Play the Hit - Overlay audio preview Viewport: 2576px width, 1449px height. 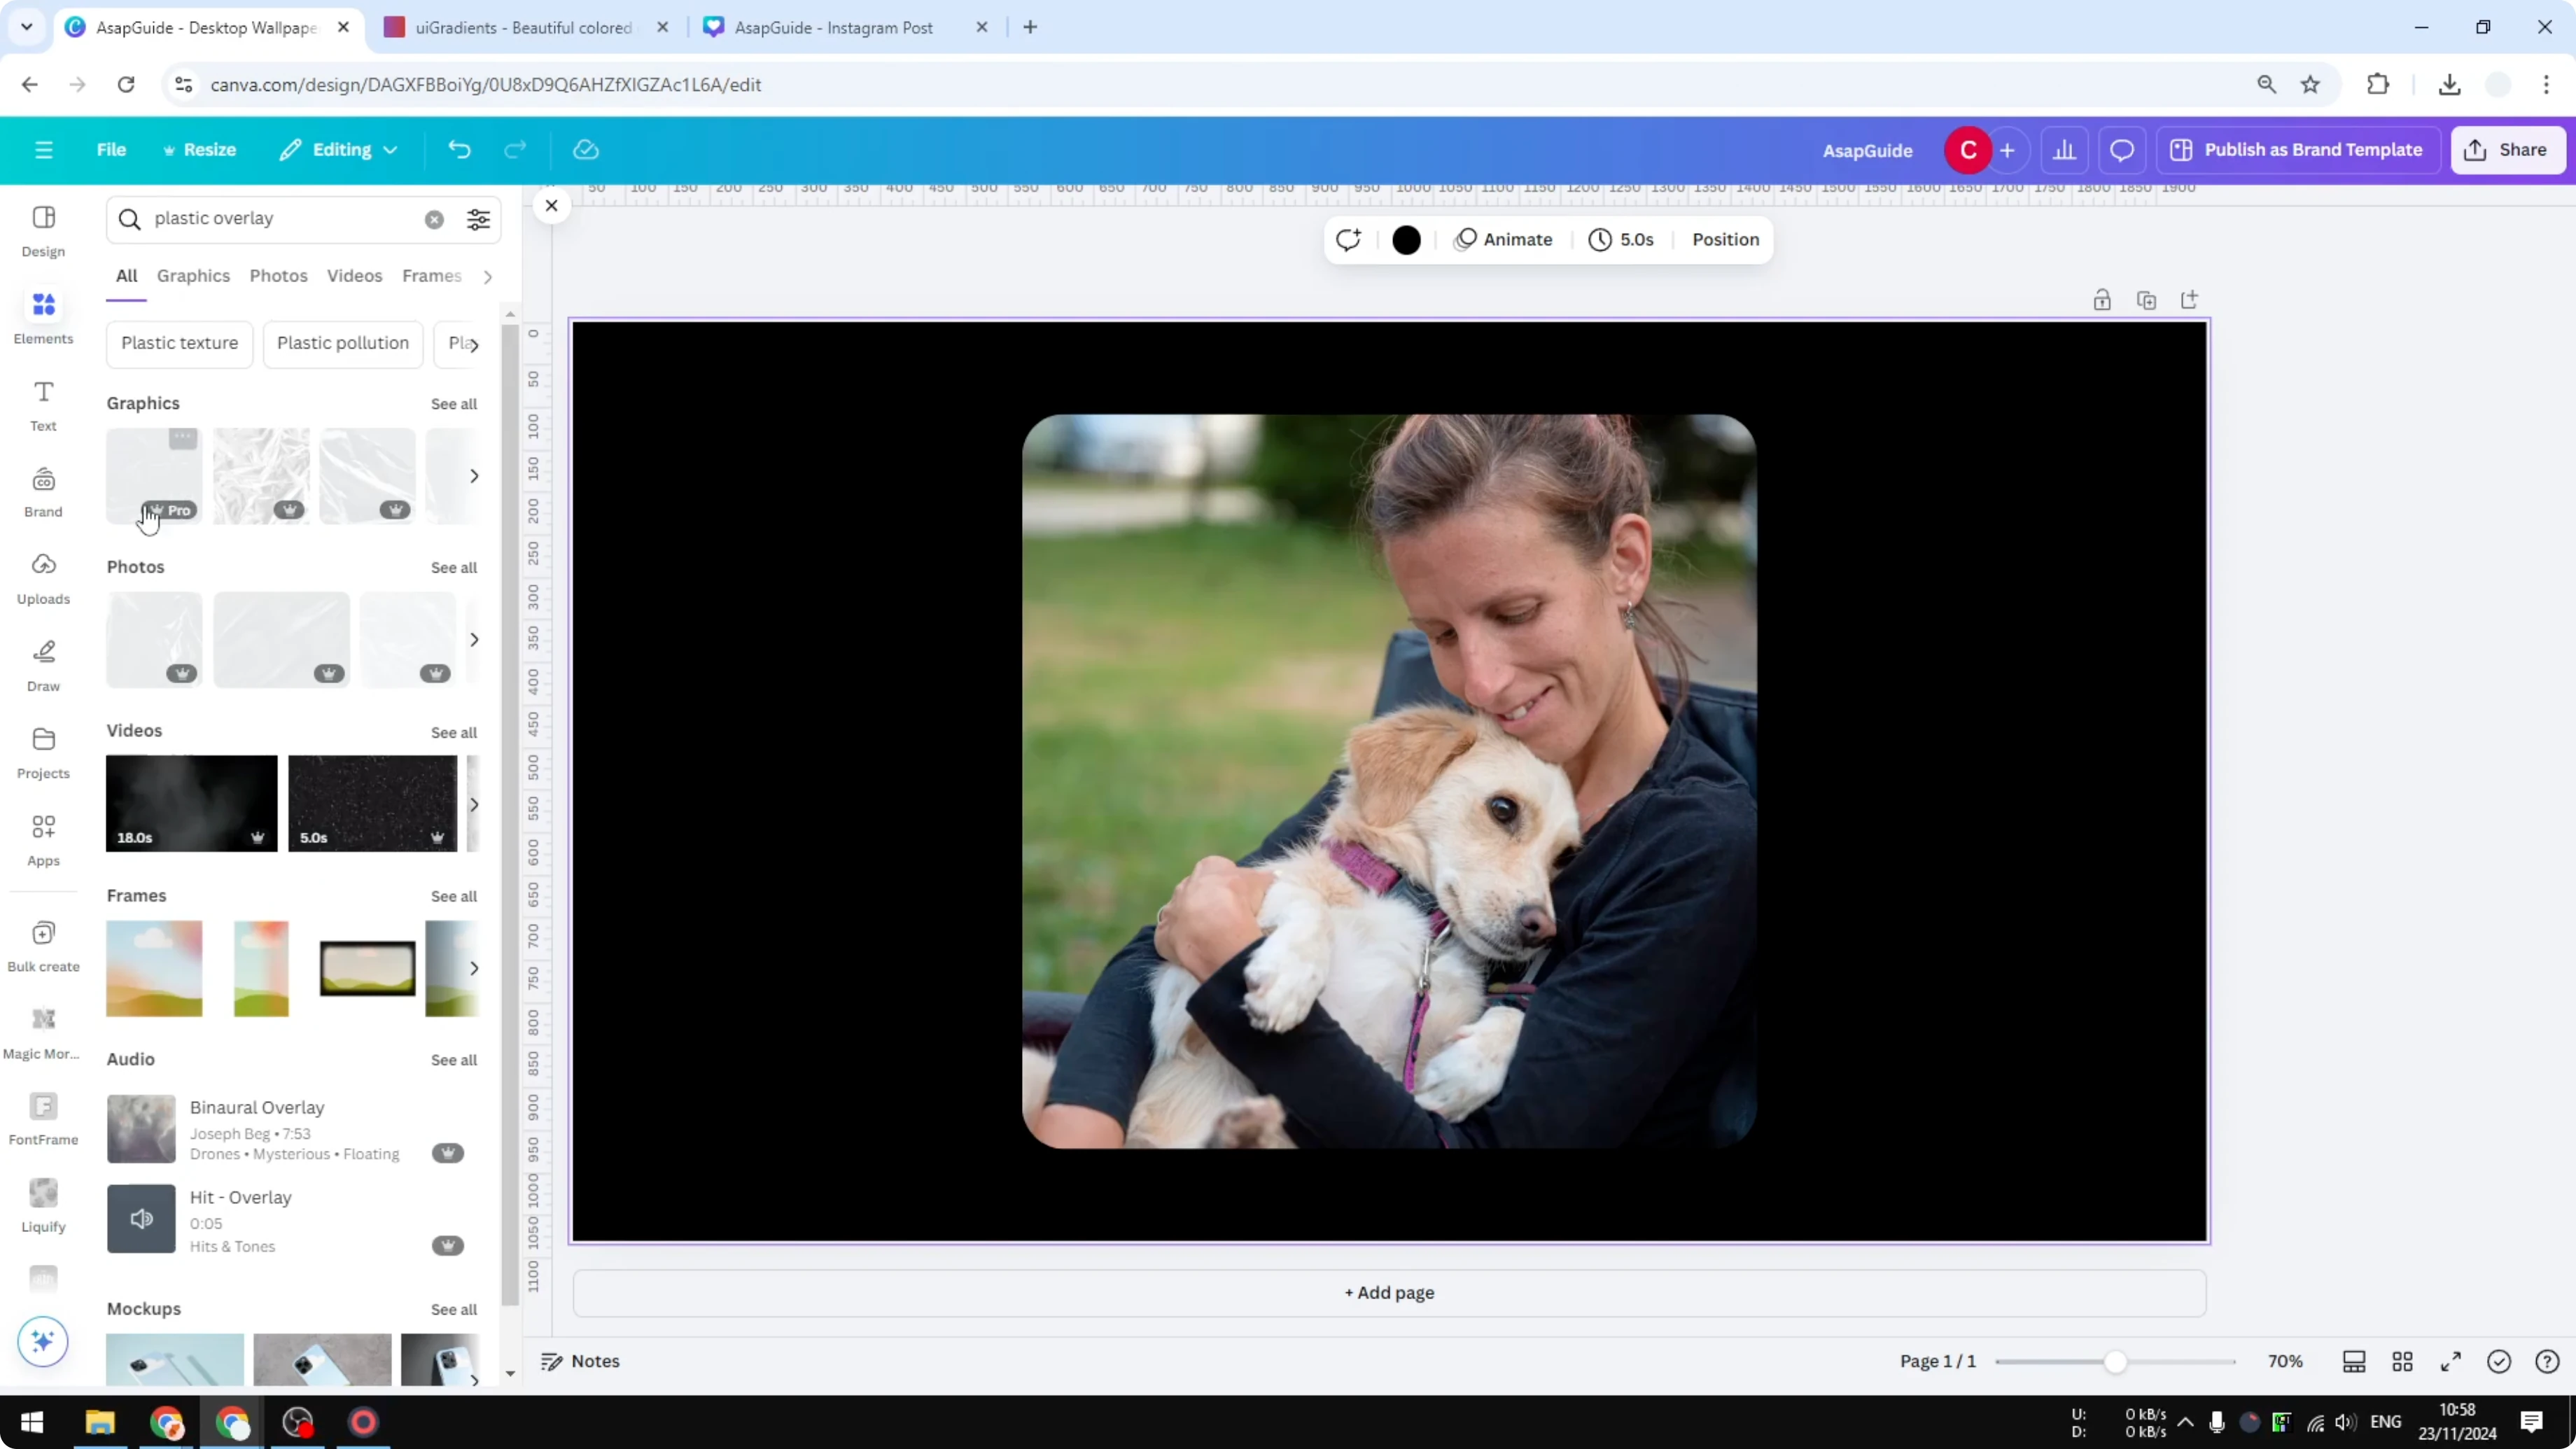click(x=141, y=1218)
